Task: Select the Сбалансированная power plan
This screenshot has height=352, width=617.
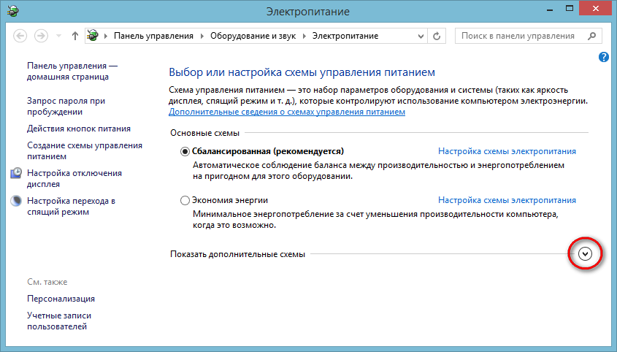Action: [185, 152]
